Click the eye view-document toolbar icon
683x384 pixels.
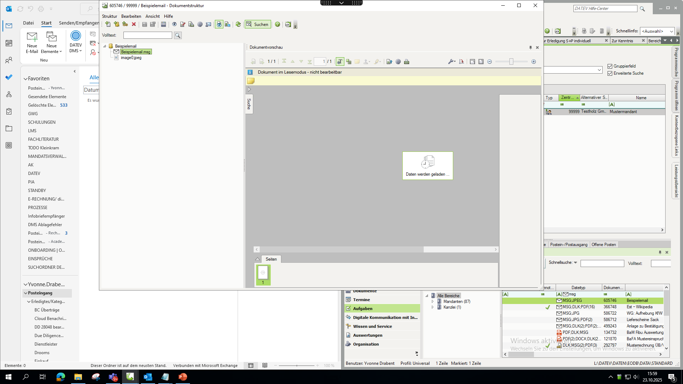pos(174,24)
